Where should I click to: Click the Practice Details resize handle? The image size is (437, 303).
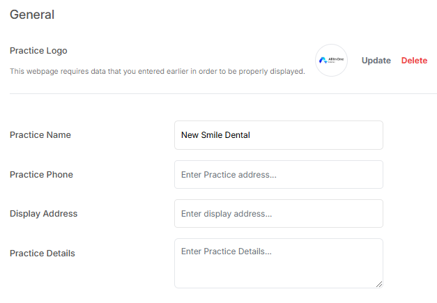[x=379, y=283]
